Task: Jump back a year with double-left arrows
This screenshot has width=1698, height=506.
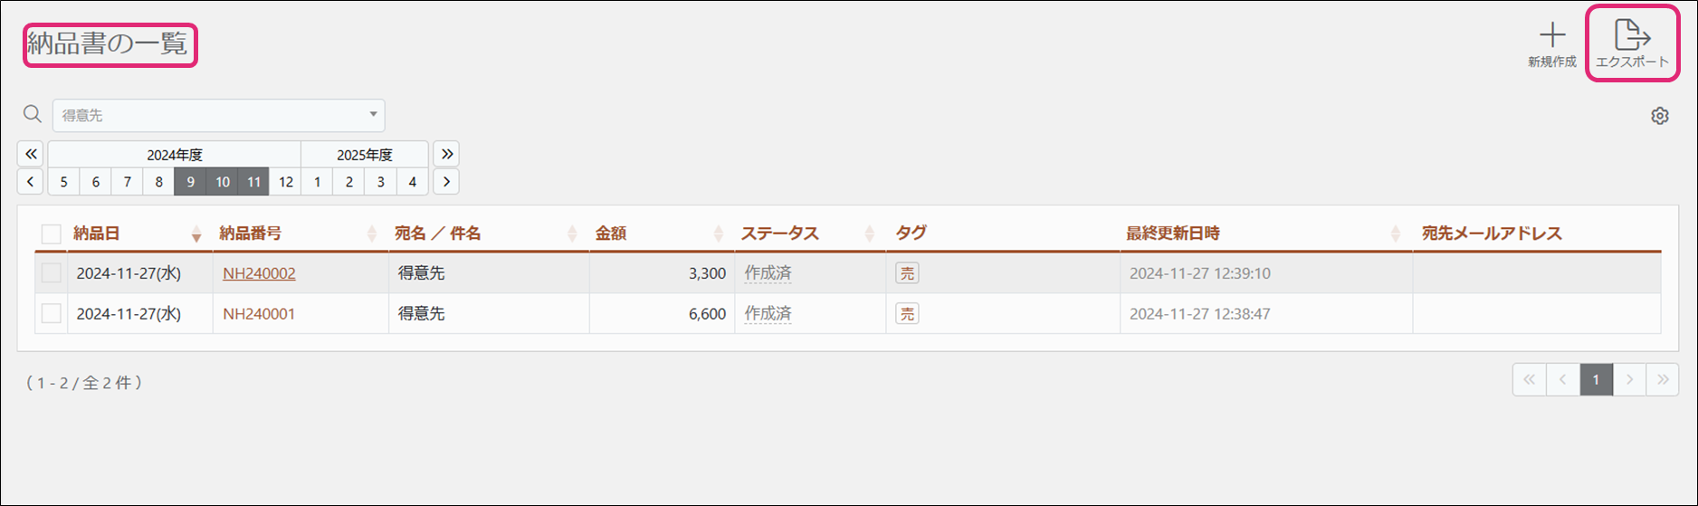Action: (31, 154)
